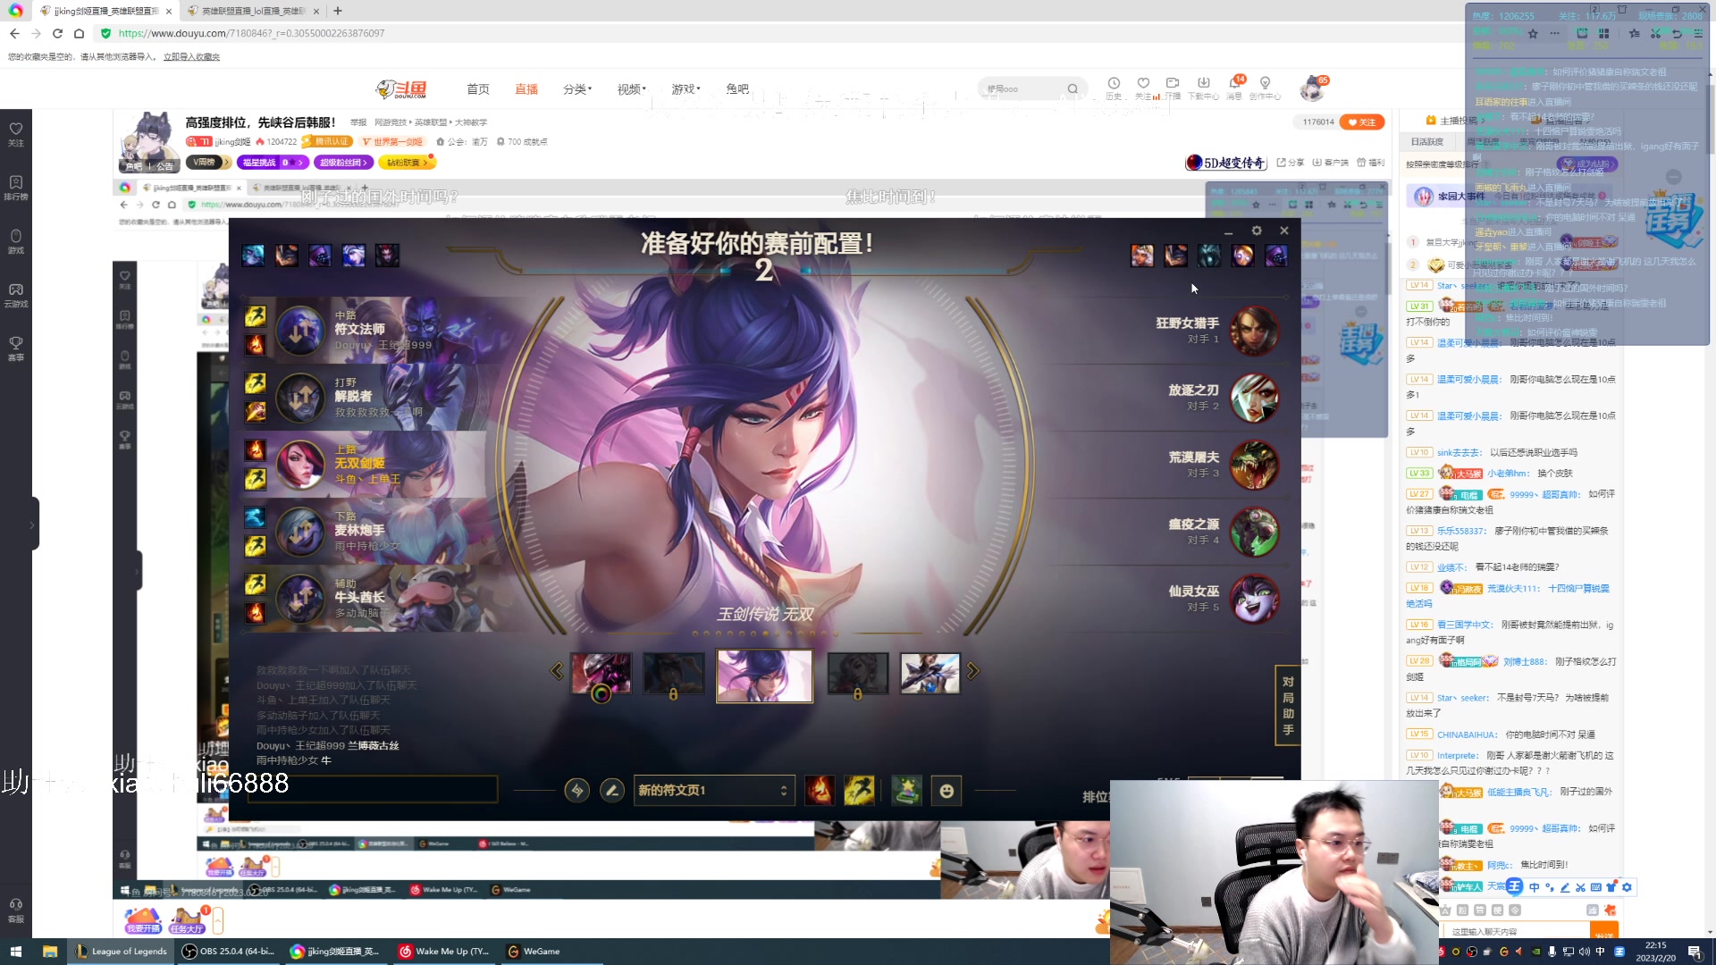Image resolution: width=1716 pixels, height=965 pixels.
Task: Click the skin chroma color wheel
Action: click(x=601, y=693)
